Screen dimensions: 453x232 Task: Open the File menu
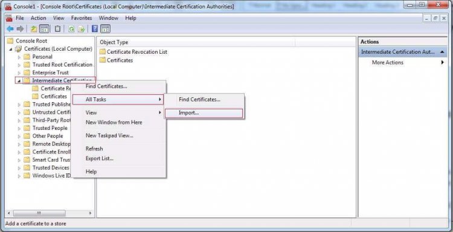(20, 18)
